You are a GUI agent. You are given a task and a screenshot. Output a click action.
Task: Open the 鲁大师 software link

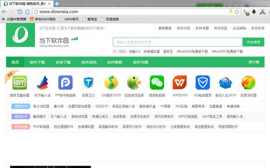click(x=59, y=107)
